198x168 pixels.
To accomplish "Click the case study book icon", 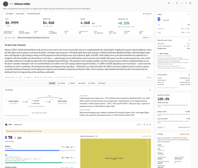I will tap(6, 38).
